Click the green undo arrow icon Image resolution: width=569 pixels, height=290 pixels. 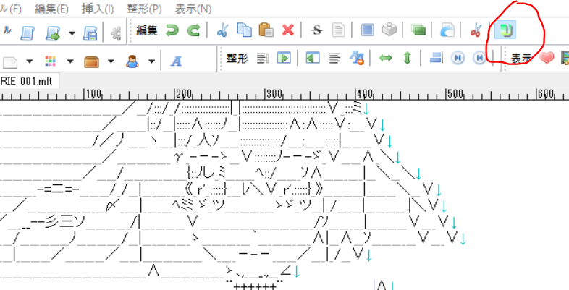pyautogui.click(x=172, y=30)
